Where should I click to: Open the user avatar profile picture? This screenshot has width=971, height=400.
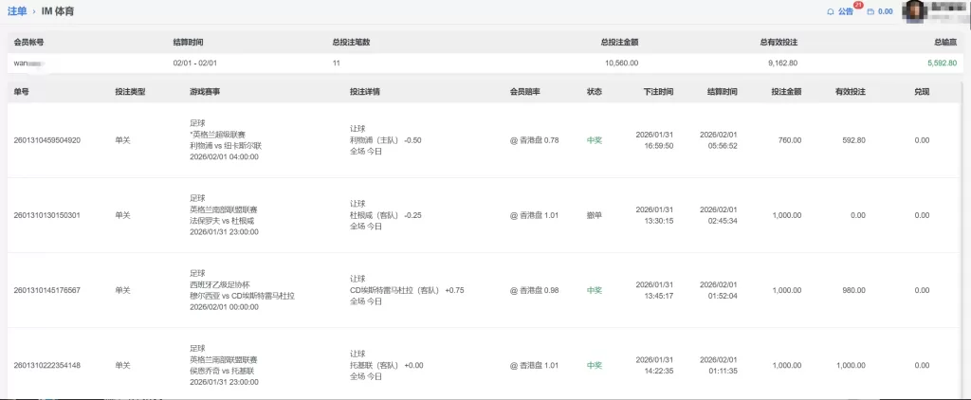[915, 11]
